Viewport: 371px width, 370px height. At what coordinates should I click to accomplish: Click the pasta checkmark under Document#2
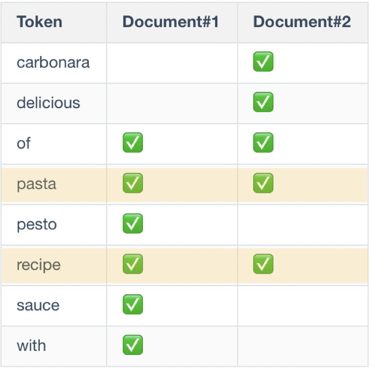[263, 184]
